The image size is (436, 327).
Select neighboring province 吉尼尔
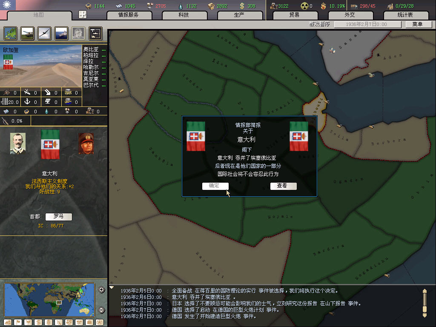pyautogui.click(x=91, y=73)
